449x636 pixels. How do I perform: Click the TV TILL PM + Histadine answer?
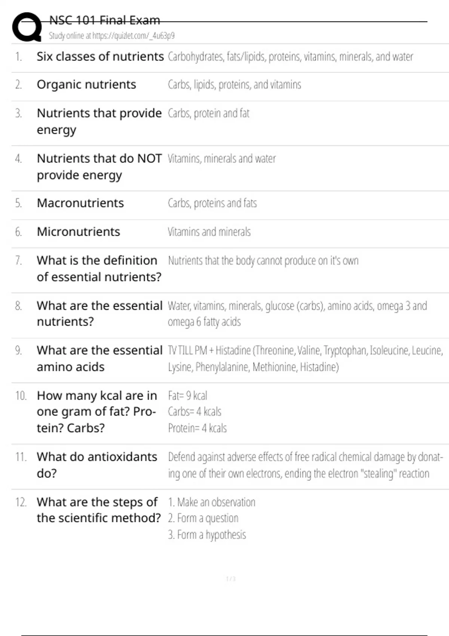(305, 358)
